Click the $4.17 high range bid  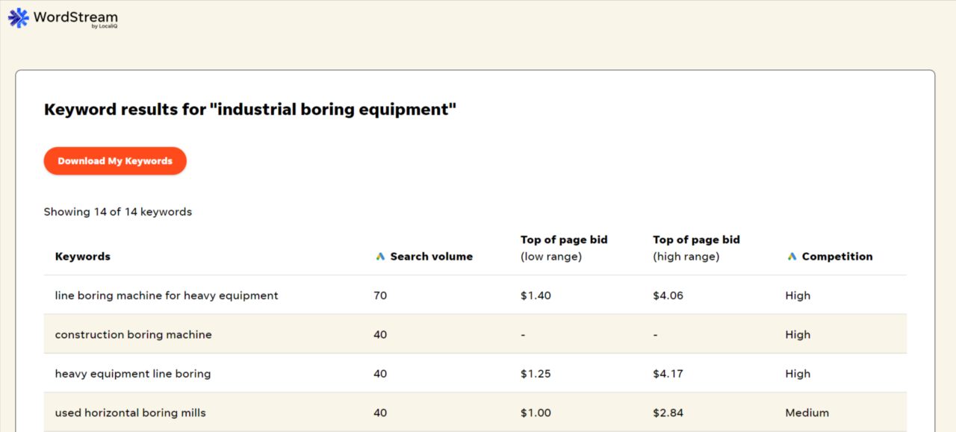pos(668,374)
